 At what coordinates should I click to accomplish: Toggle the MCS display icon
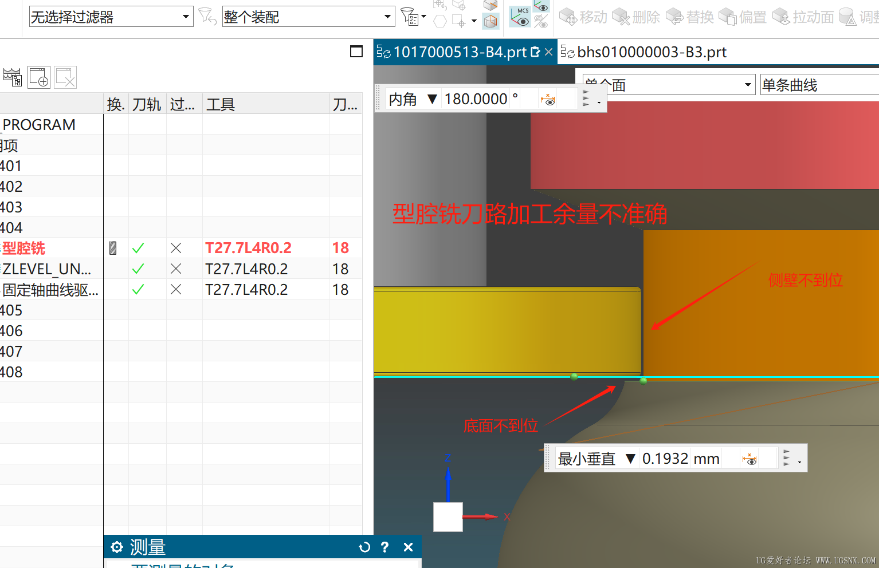[x=520, y=17]
